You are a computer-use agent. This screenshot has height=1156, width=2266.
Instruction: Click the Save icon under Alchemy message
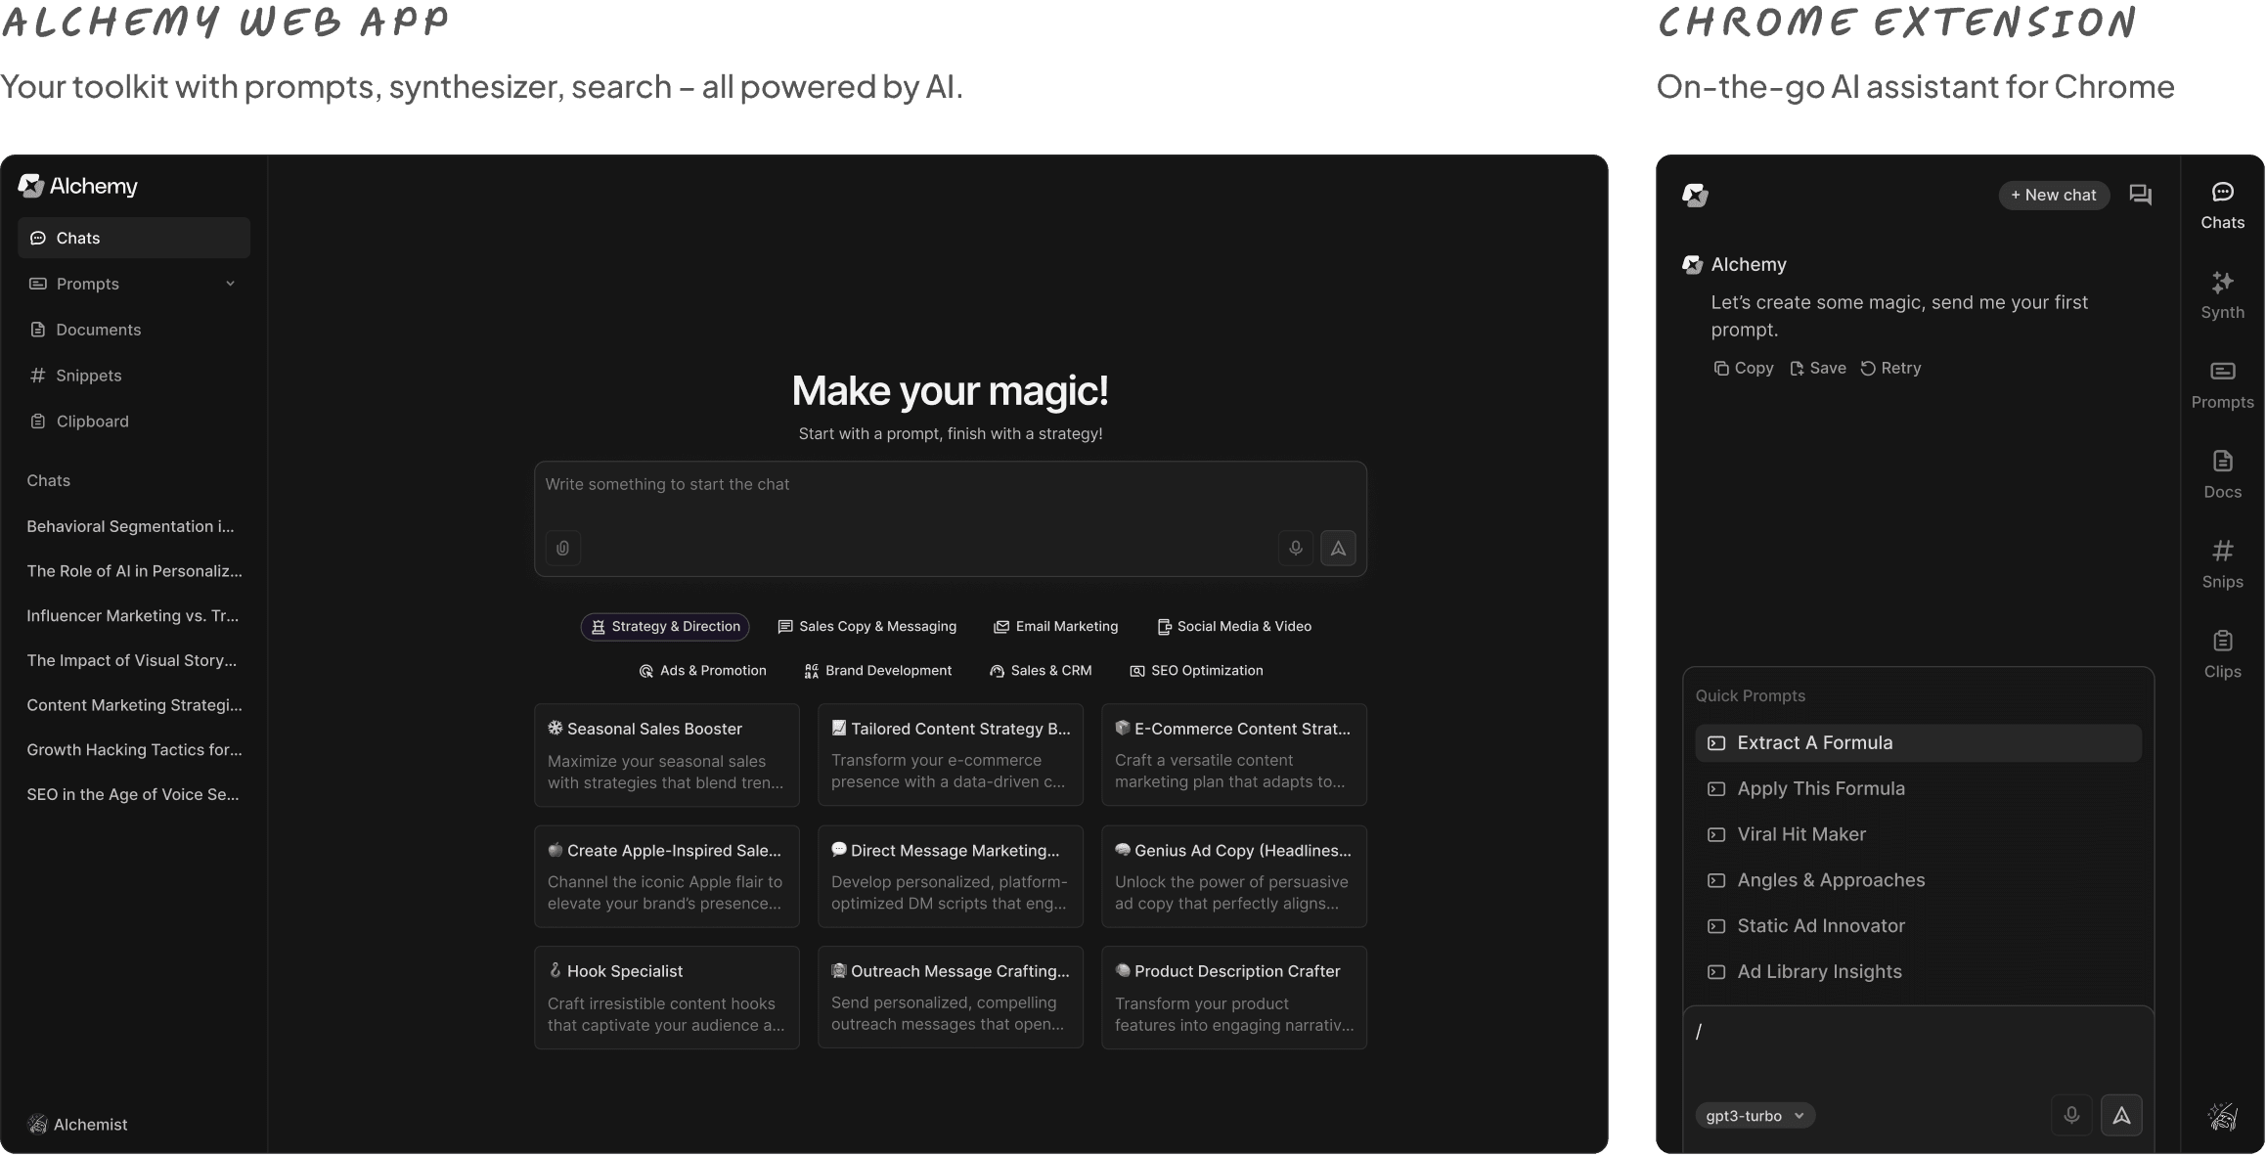(x=1797, y=369)
